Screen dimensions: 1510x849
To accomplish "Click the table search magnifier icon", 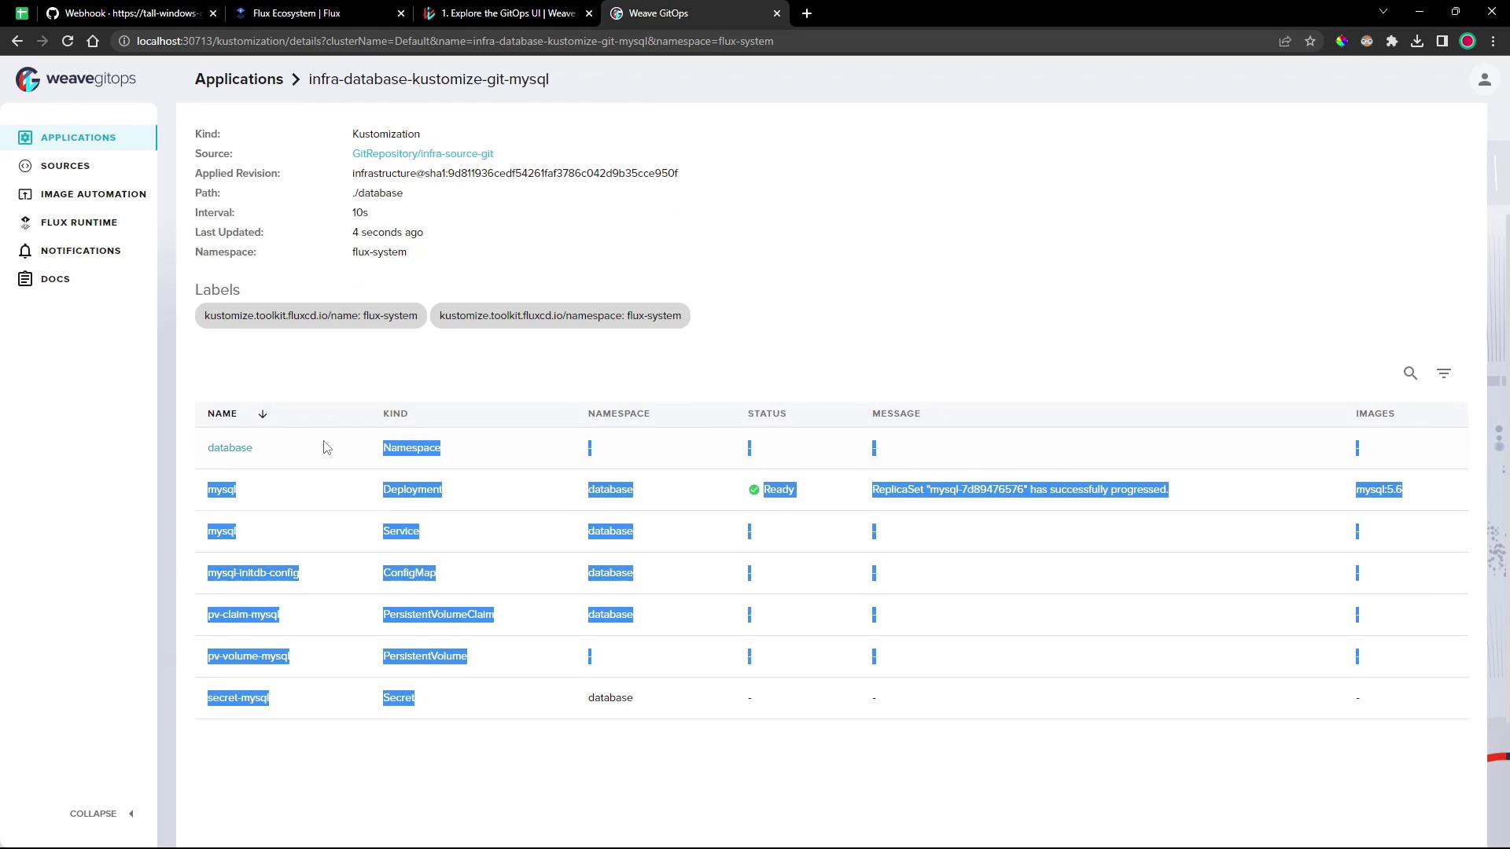I will click(x=1410, y=373).
